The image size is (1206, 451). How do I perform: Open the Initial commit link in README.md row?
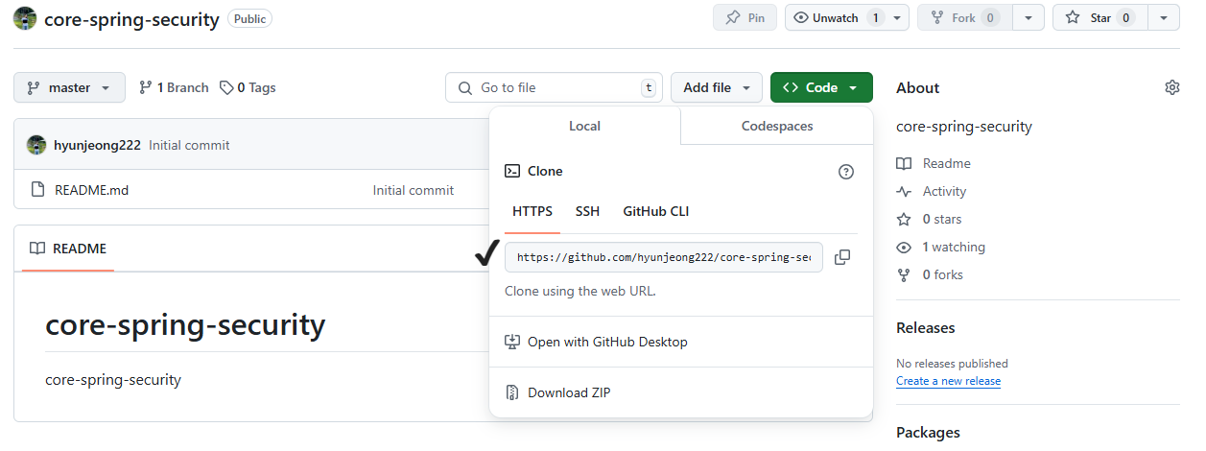click(x=414, y=190)
